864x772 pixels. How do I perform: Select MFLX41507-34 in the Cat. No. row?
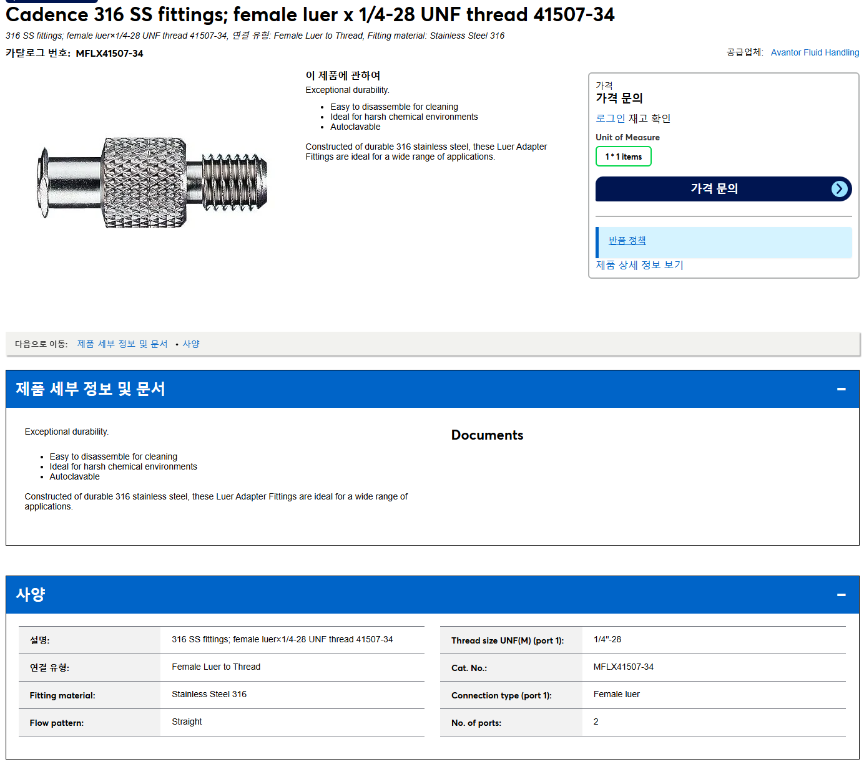pyautogui.click(x=624, y=667)
